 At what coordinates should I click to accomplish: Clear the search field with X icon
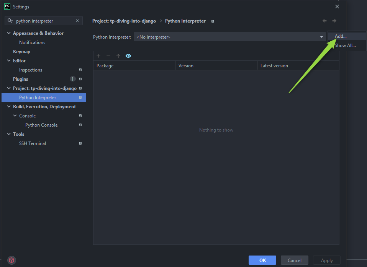pyautogui.click(x=77, y=21)
